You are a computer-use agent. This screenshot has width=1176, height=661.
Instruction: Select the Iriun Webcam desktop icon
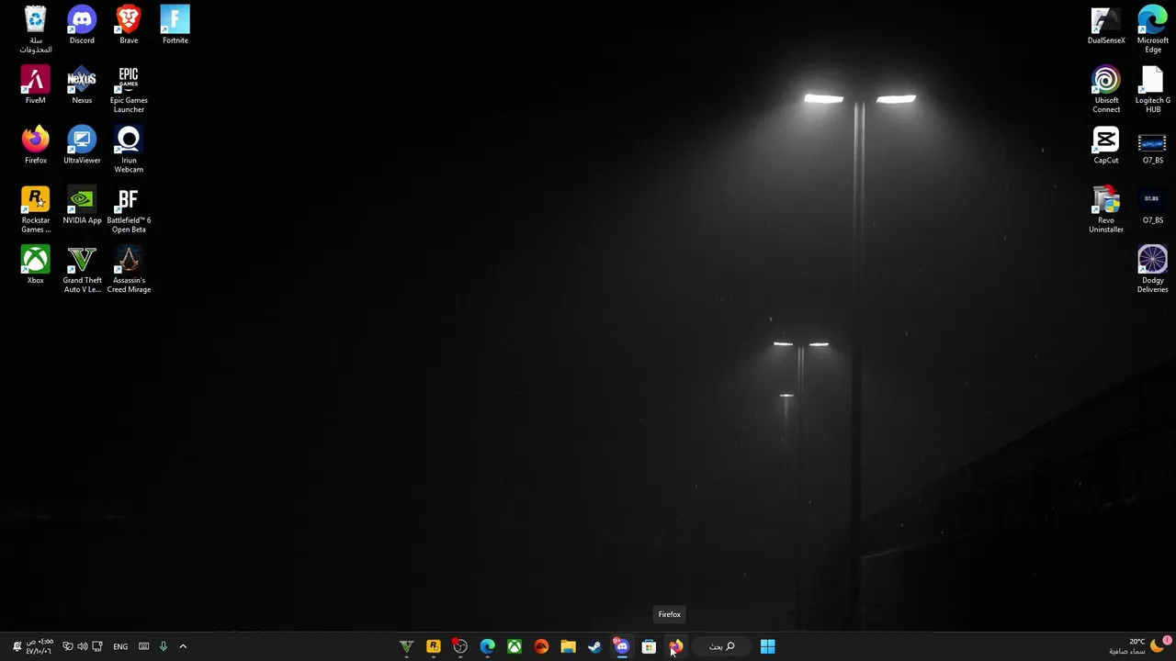tap(129, 150)
